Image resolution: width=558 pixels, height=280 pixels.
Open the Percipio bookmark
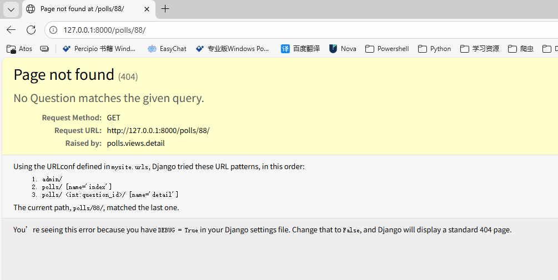click(x=99, y=49)
